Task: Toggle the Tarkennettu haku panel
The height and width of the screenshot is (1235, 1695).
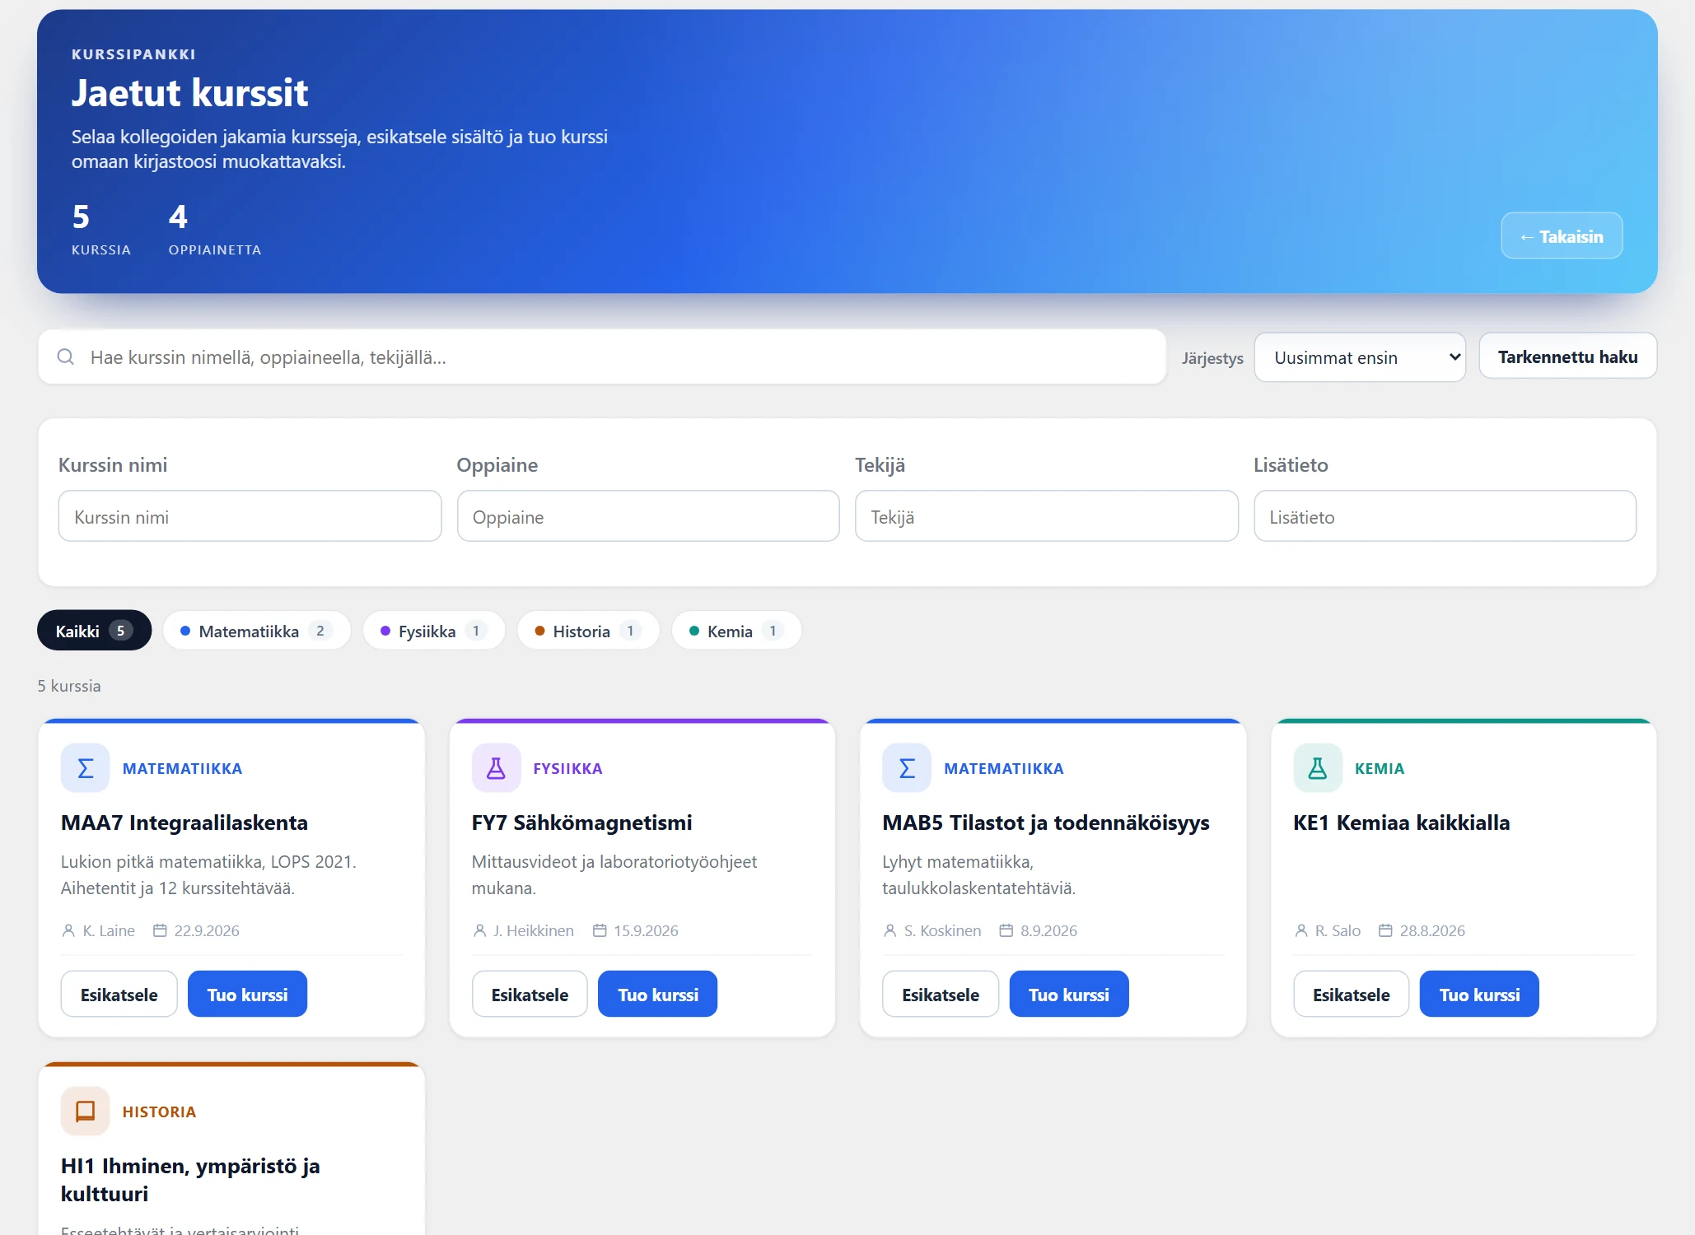Action: coord(1567,357)
